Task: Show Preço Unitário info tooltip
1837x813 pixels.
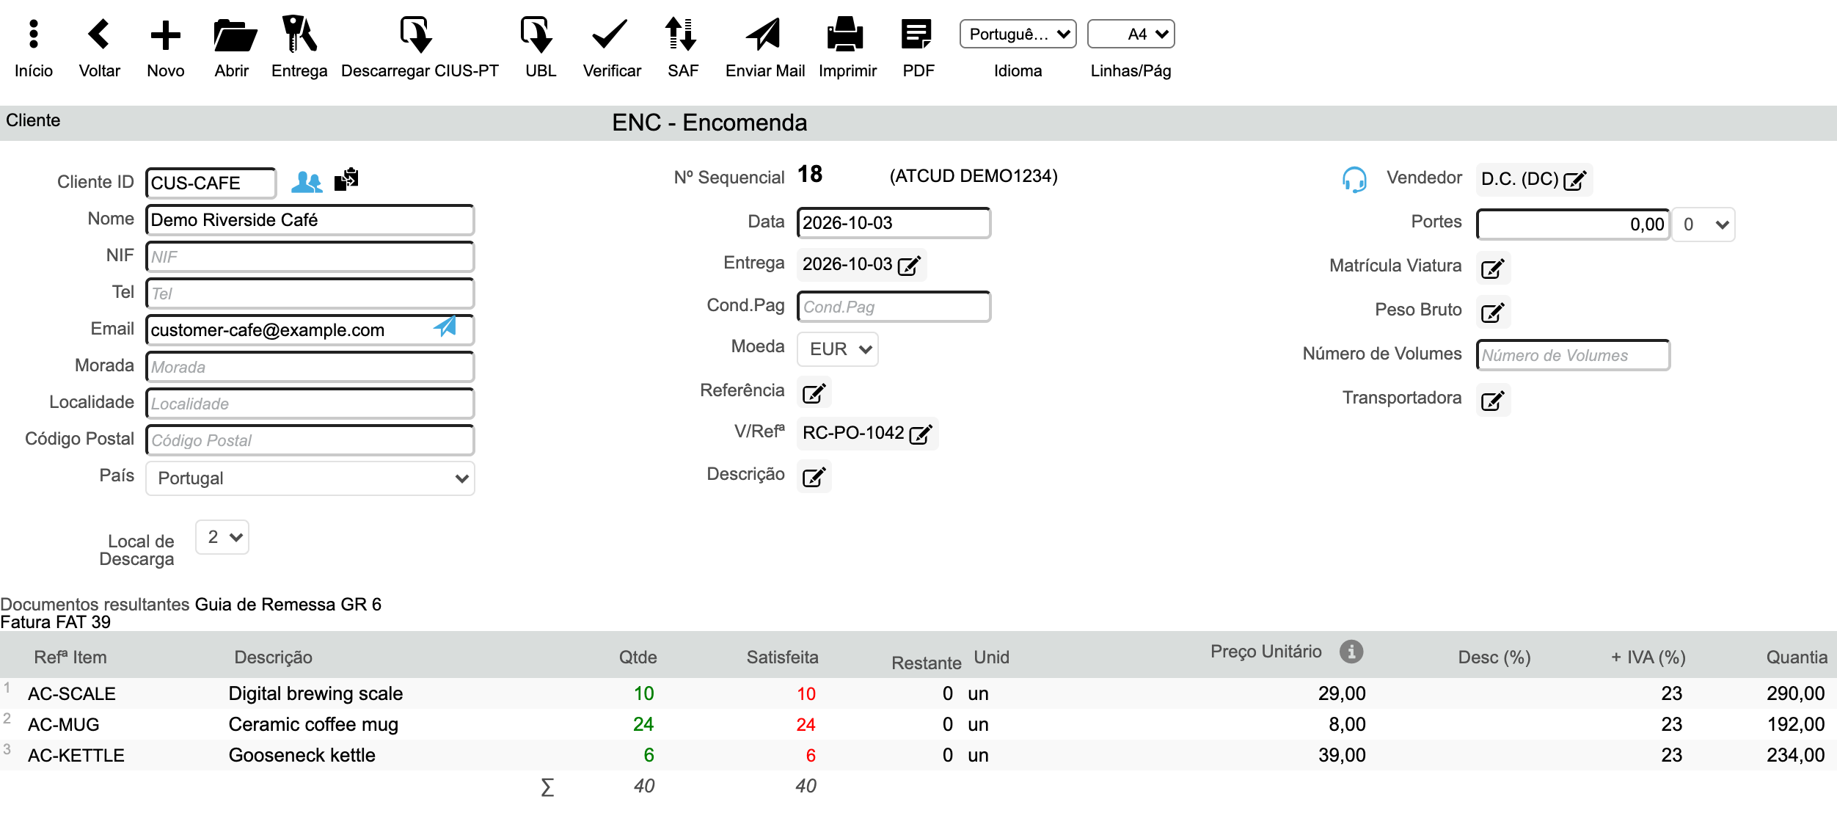Action: (x=1351, y=651)
